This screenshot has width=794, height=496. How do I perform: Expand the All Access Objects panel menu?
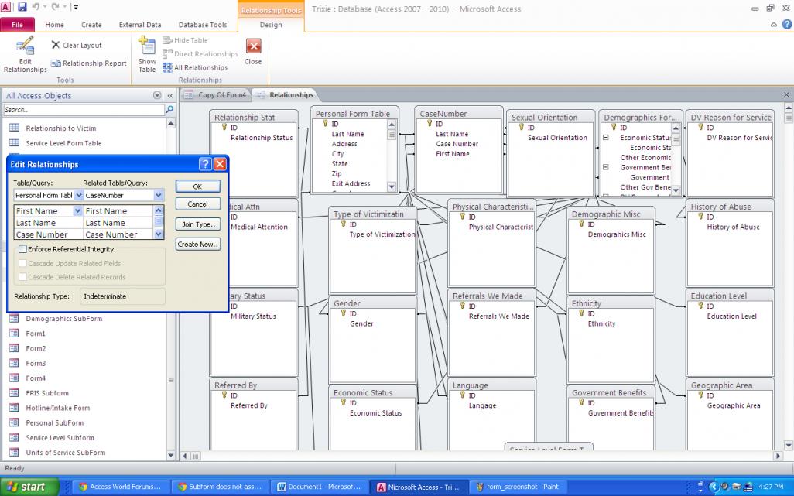[158, 96]
